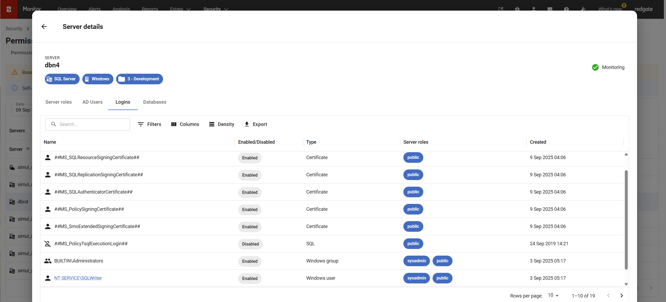This screenshot has height=302, width=666.
Task: Open the Columns chooser
Action: click(x=185, y=124)
